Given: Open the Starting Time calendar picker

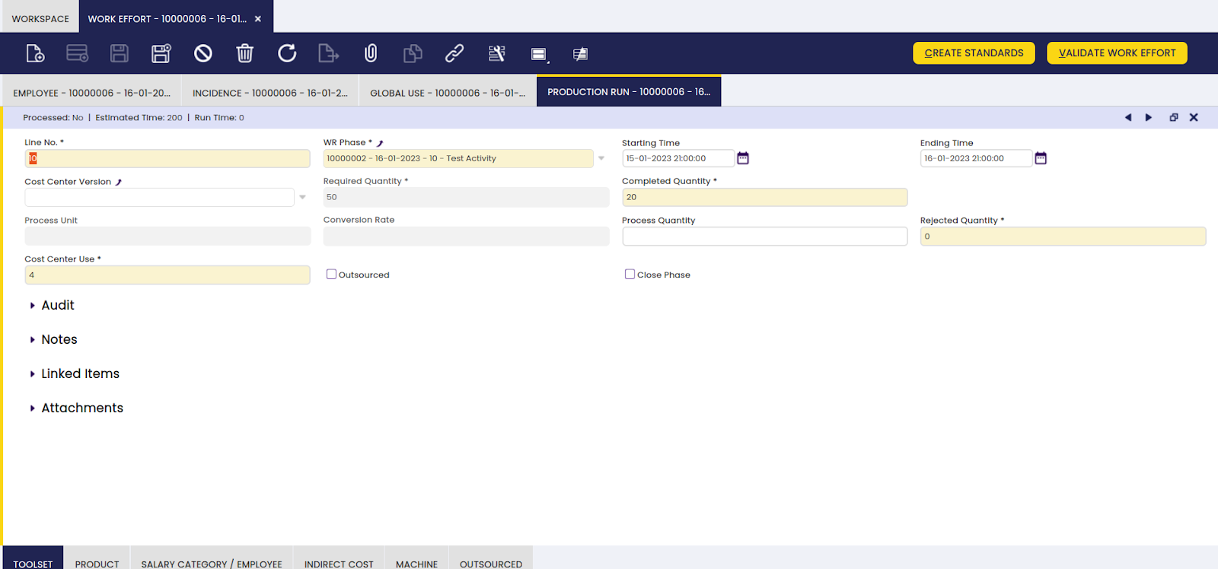Looking at the screenshot, I should [x=743, y=158].
